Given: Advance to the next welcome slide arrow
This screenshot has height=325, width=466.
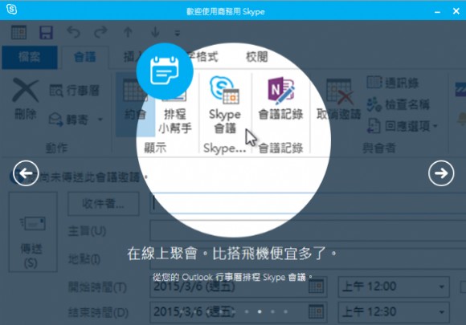Looking at the screenshot, I should coord(441,173).
